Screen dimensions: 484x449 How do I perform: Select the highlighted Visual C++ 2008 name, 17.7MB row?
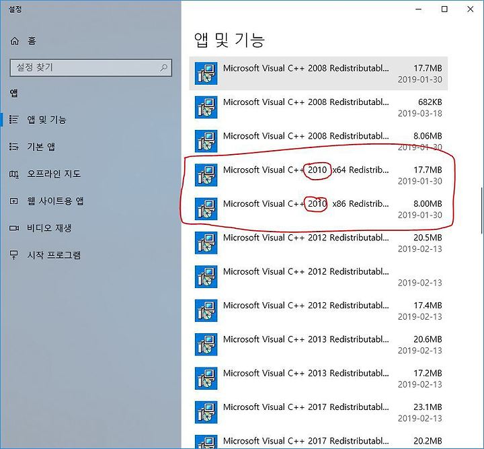click(x=306, y=68)
